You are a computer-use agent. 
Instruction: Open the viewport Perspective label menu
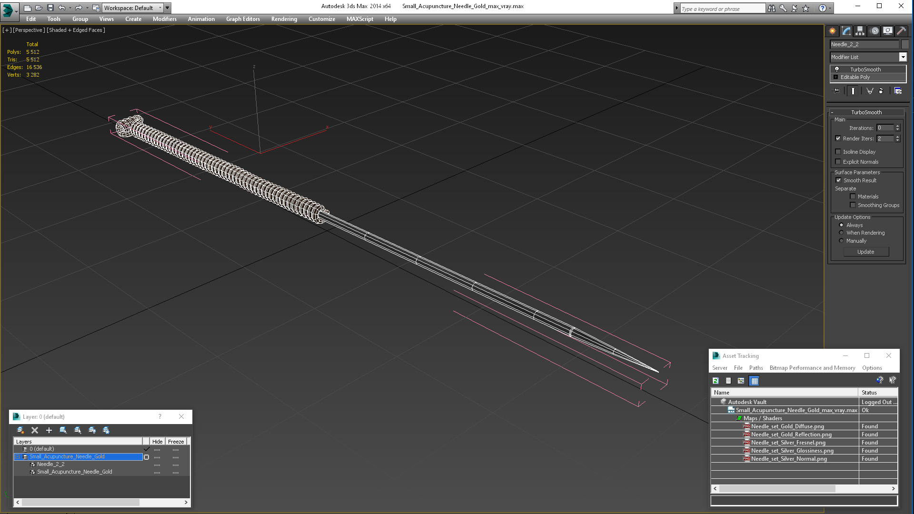[29, 30]
